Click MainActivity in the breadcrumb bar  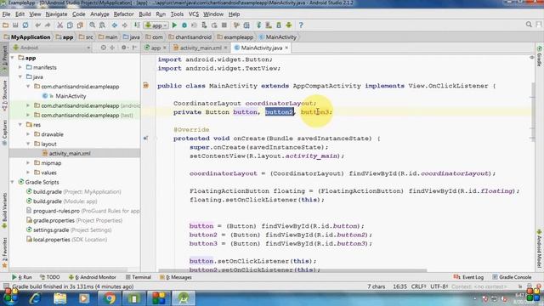[281, 37]
